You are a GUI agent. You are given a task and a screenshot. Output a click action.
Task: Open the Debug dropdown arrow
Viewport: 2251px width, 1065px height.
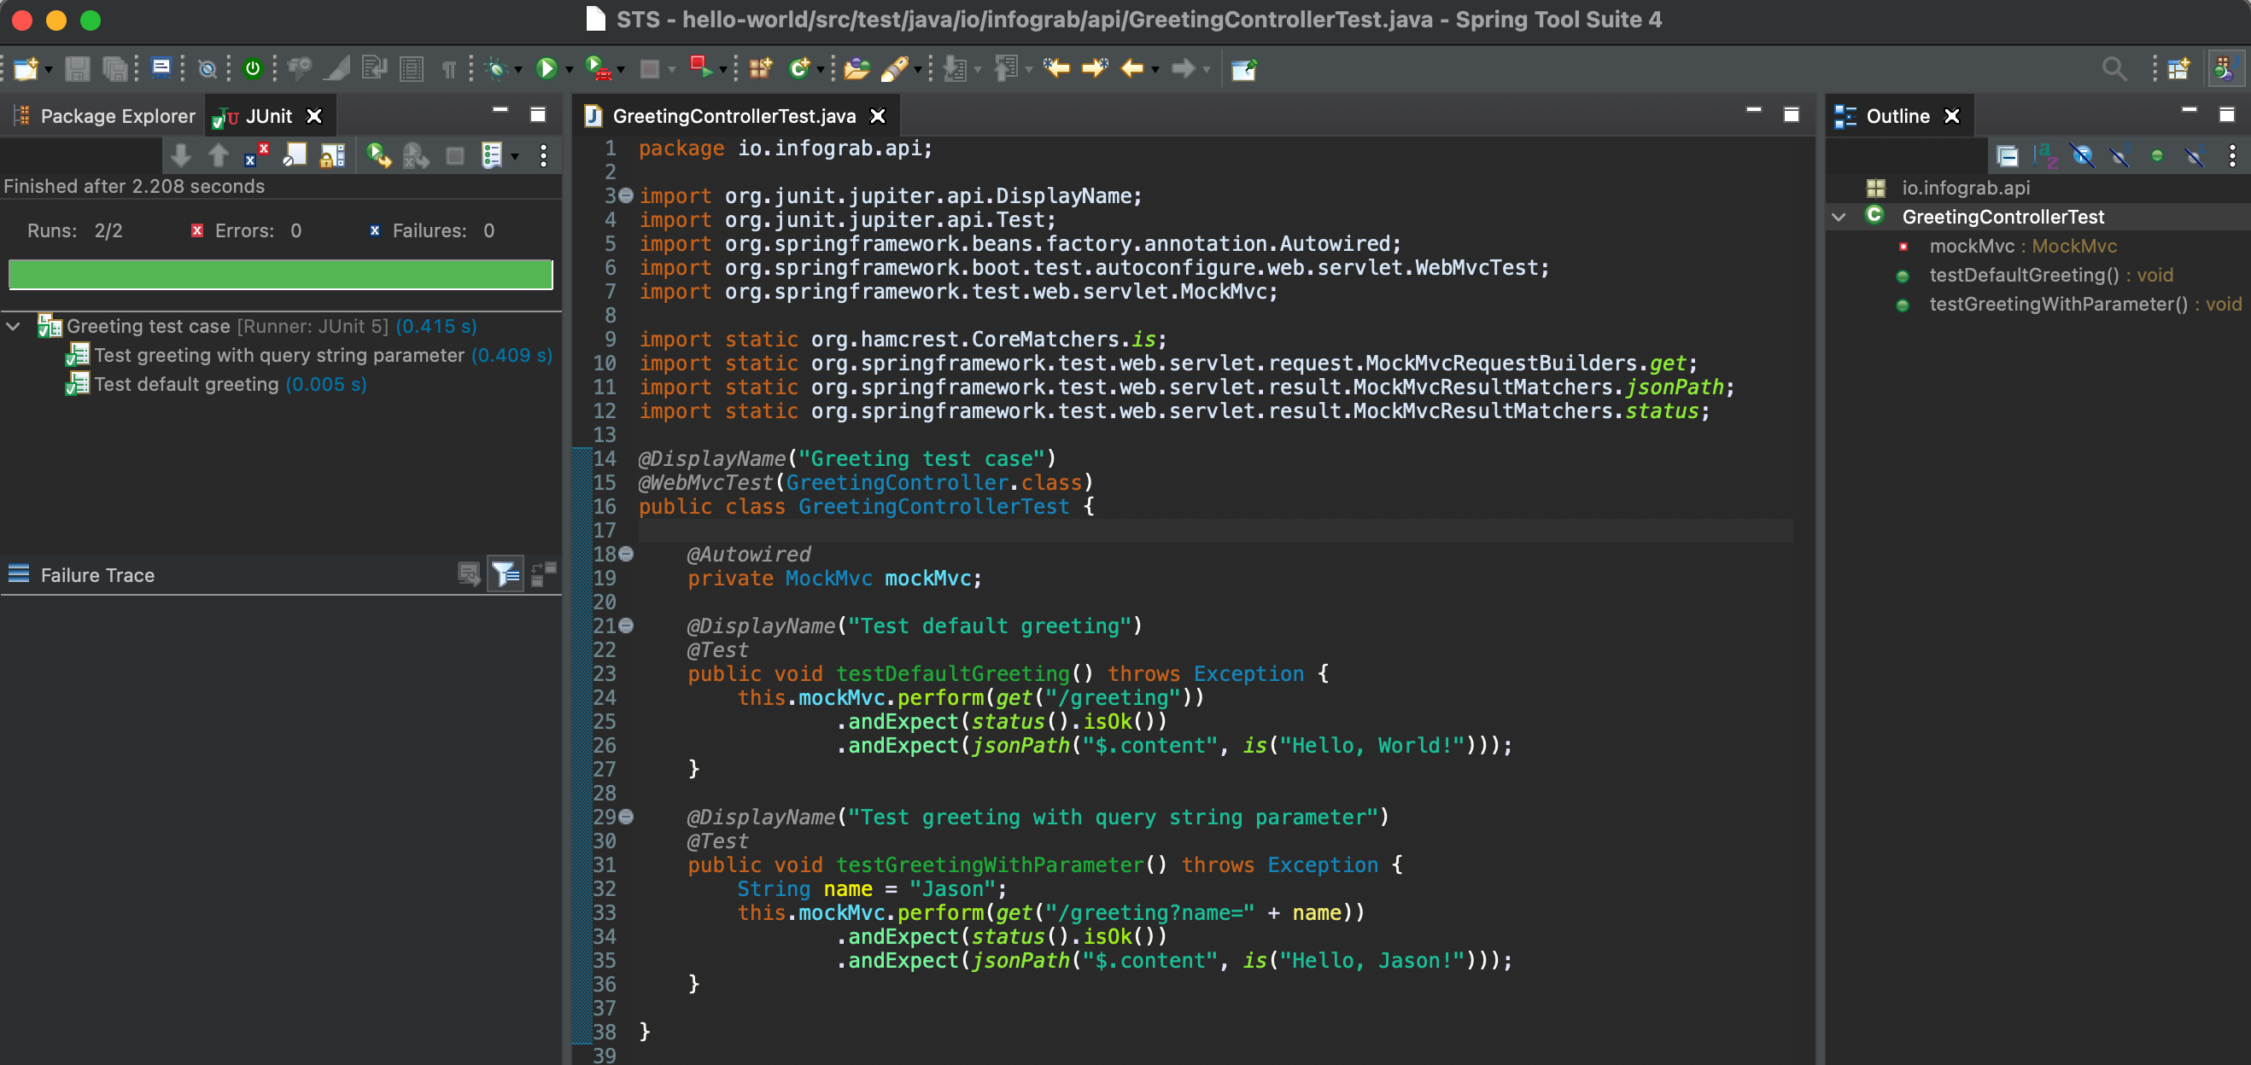click(519, 70)
